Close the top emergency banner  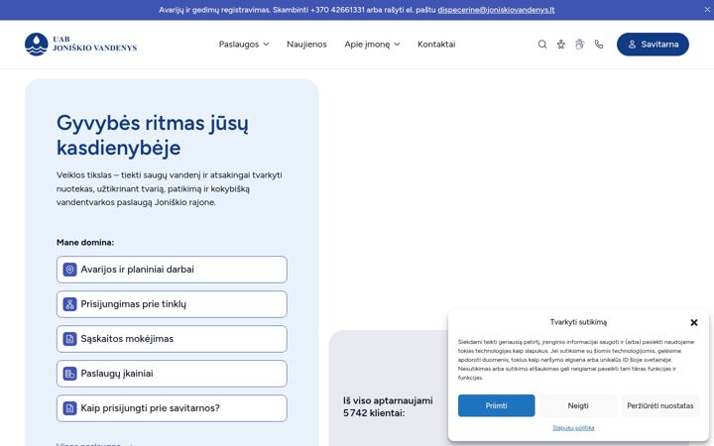pos(707,10)
